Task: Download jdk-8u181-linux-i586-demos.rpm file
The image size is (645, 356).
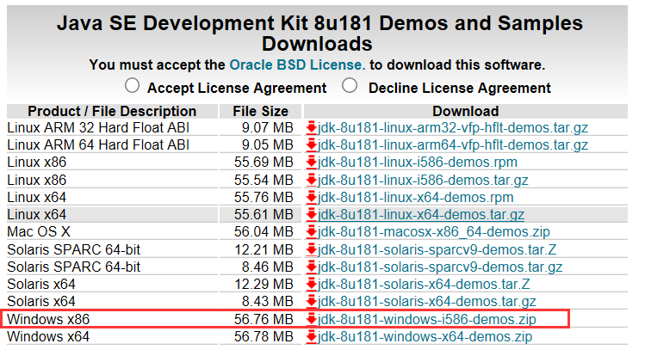Action: [x=418, y=163]
